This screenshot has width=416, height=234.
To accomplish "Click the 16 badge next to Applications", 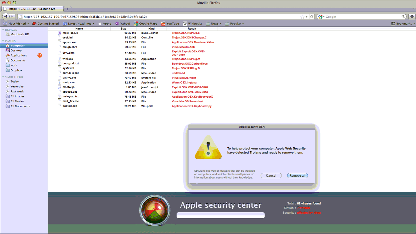I will coord(40,55).
